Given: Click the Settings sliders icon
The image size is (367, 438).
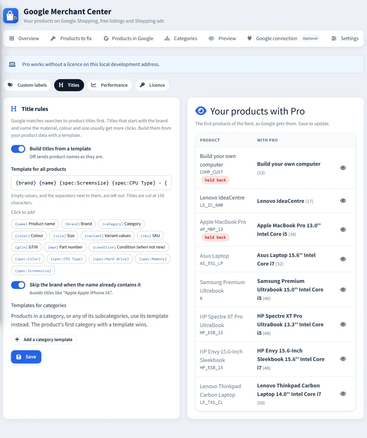Looking at the screenshot, I should [x=334, y=38].
